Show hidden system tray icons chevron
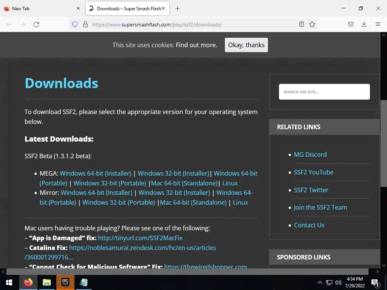 [320, 282]
